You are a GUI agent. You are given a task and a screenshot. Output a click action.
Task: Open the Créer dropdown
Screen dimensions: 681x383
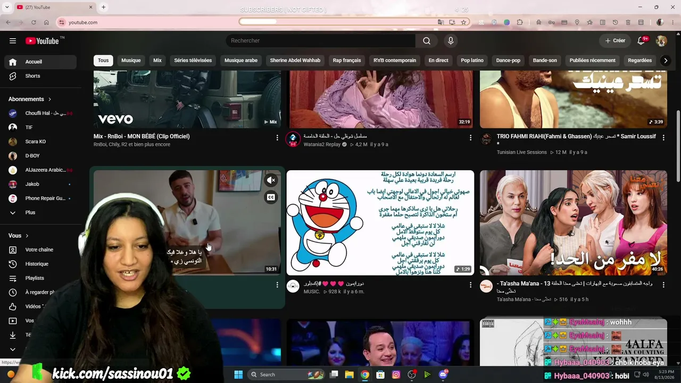(615, 41)
